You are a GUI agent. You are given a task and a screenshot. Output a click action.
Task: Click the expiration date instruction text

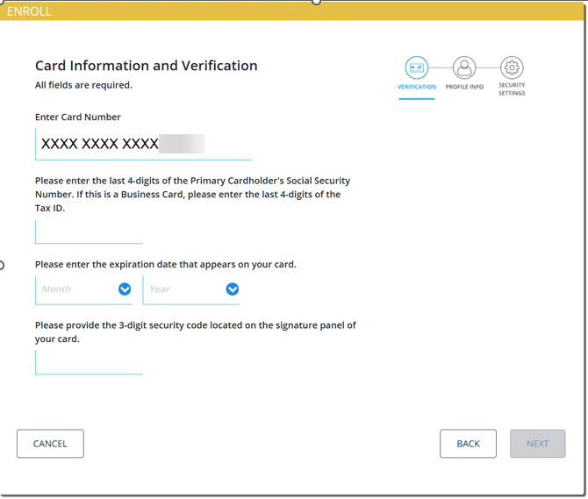pos(166,265)
